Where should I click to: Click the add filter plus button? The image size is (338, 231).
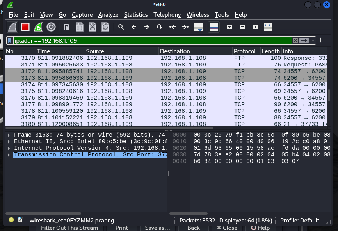pos(321,40)
